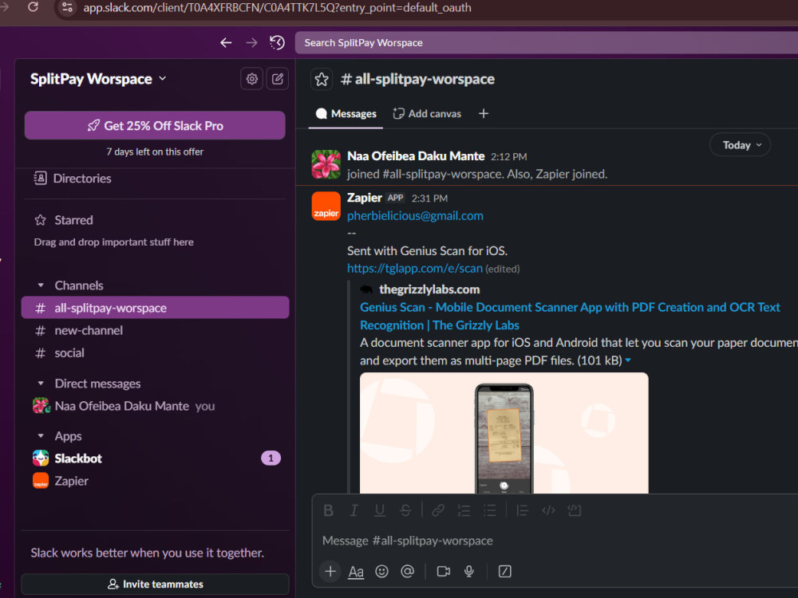Open the Today date dropdown
The width and height of the screenshot is (798, 598).
[740, 145]
